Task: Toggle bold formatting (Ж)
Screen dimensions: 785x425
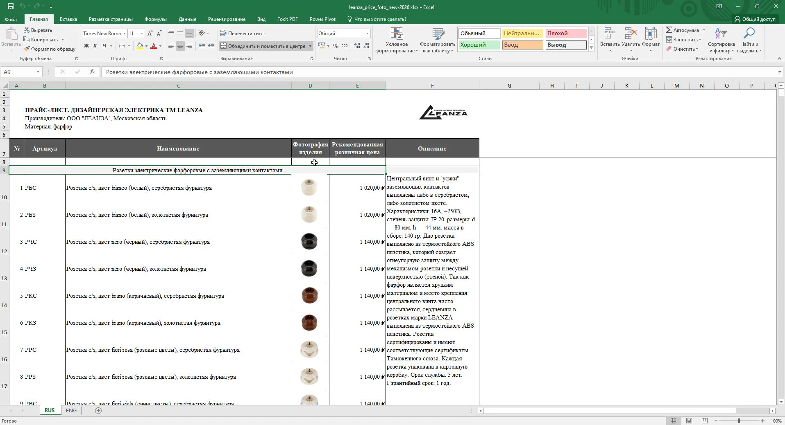Action: click(x=86, y=46)
